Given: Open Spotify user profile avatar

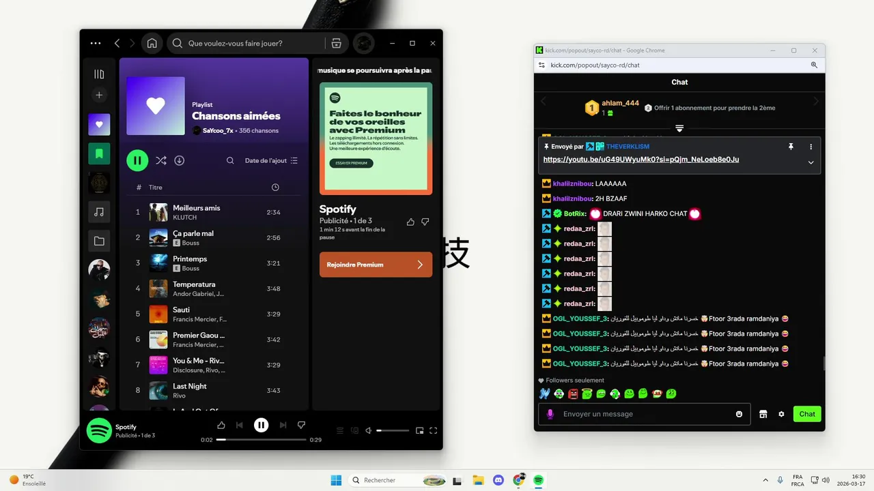Looking at the screenshot, I should click(x=364, y=43).
